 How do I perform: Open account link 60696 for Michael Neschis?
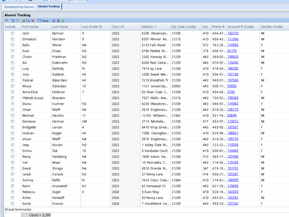(x=232, y=115)
